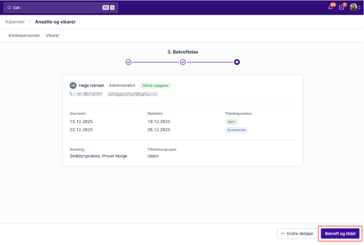The image size is (364, 245).
Task: Switch to Vikarer tab
Action: (x=52, y=36)
